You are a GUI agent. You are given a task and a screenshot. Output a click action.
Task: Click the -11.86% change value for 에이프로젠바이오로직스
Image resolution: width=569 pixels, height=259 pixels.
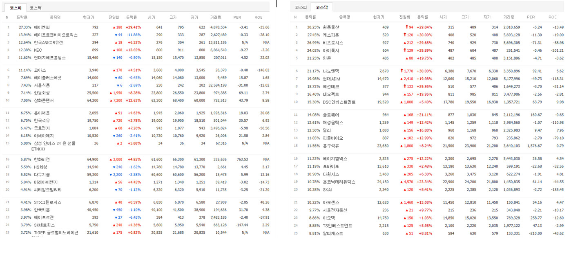(x=134, y=35)
